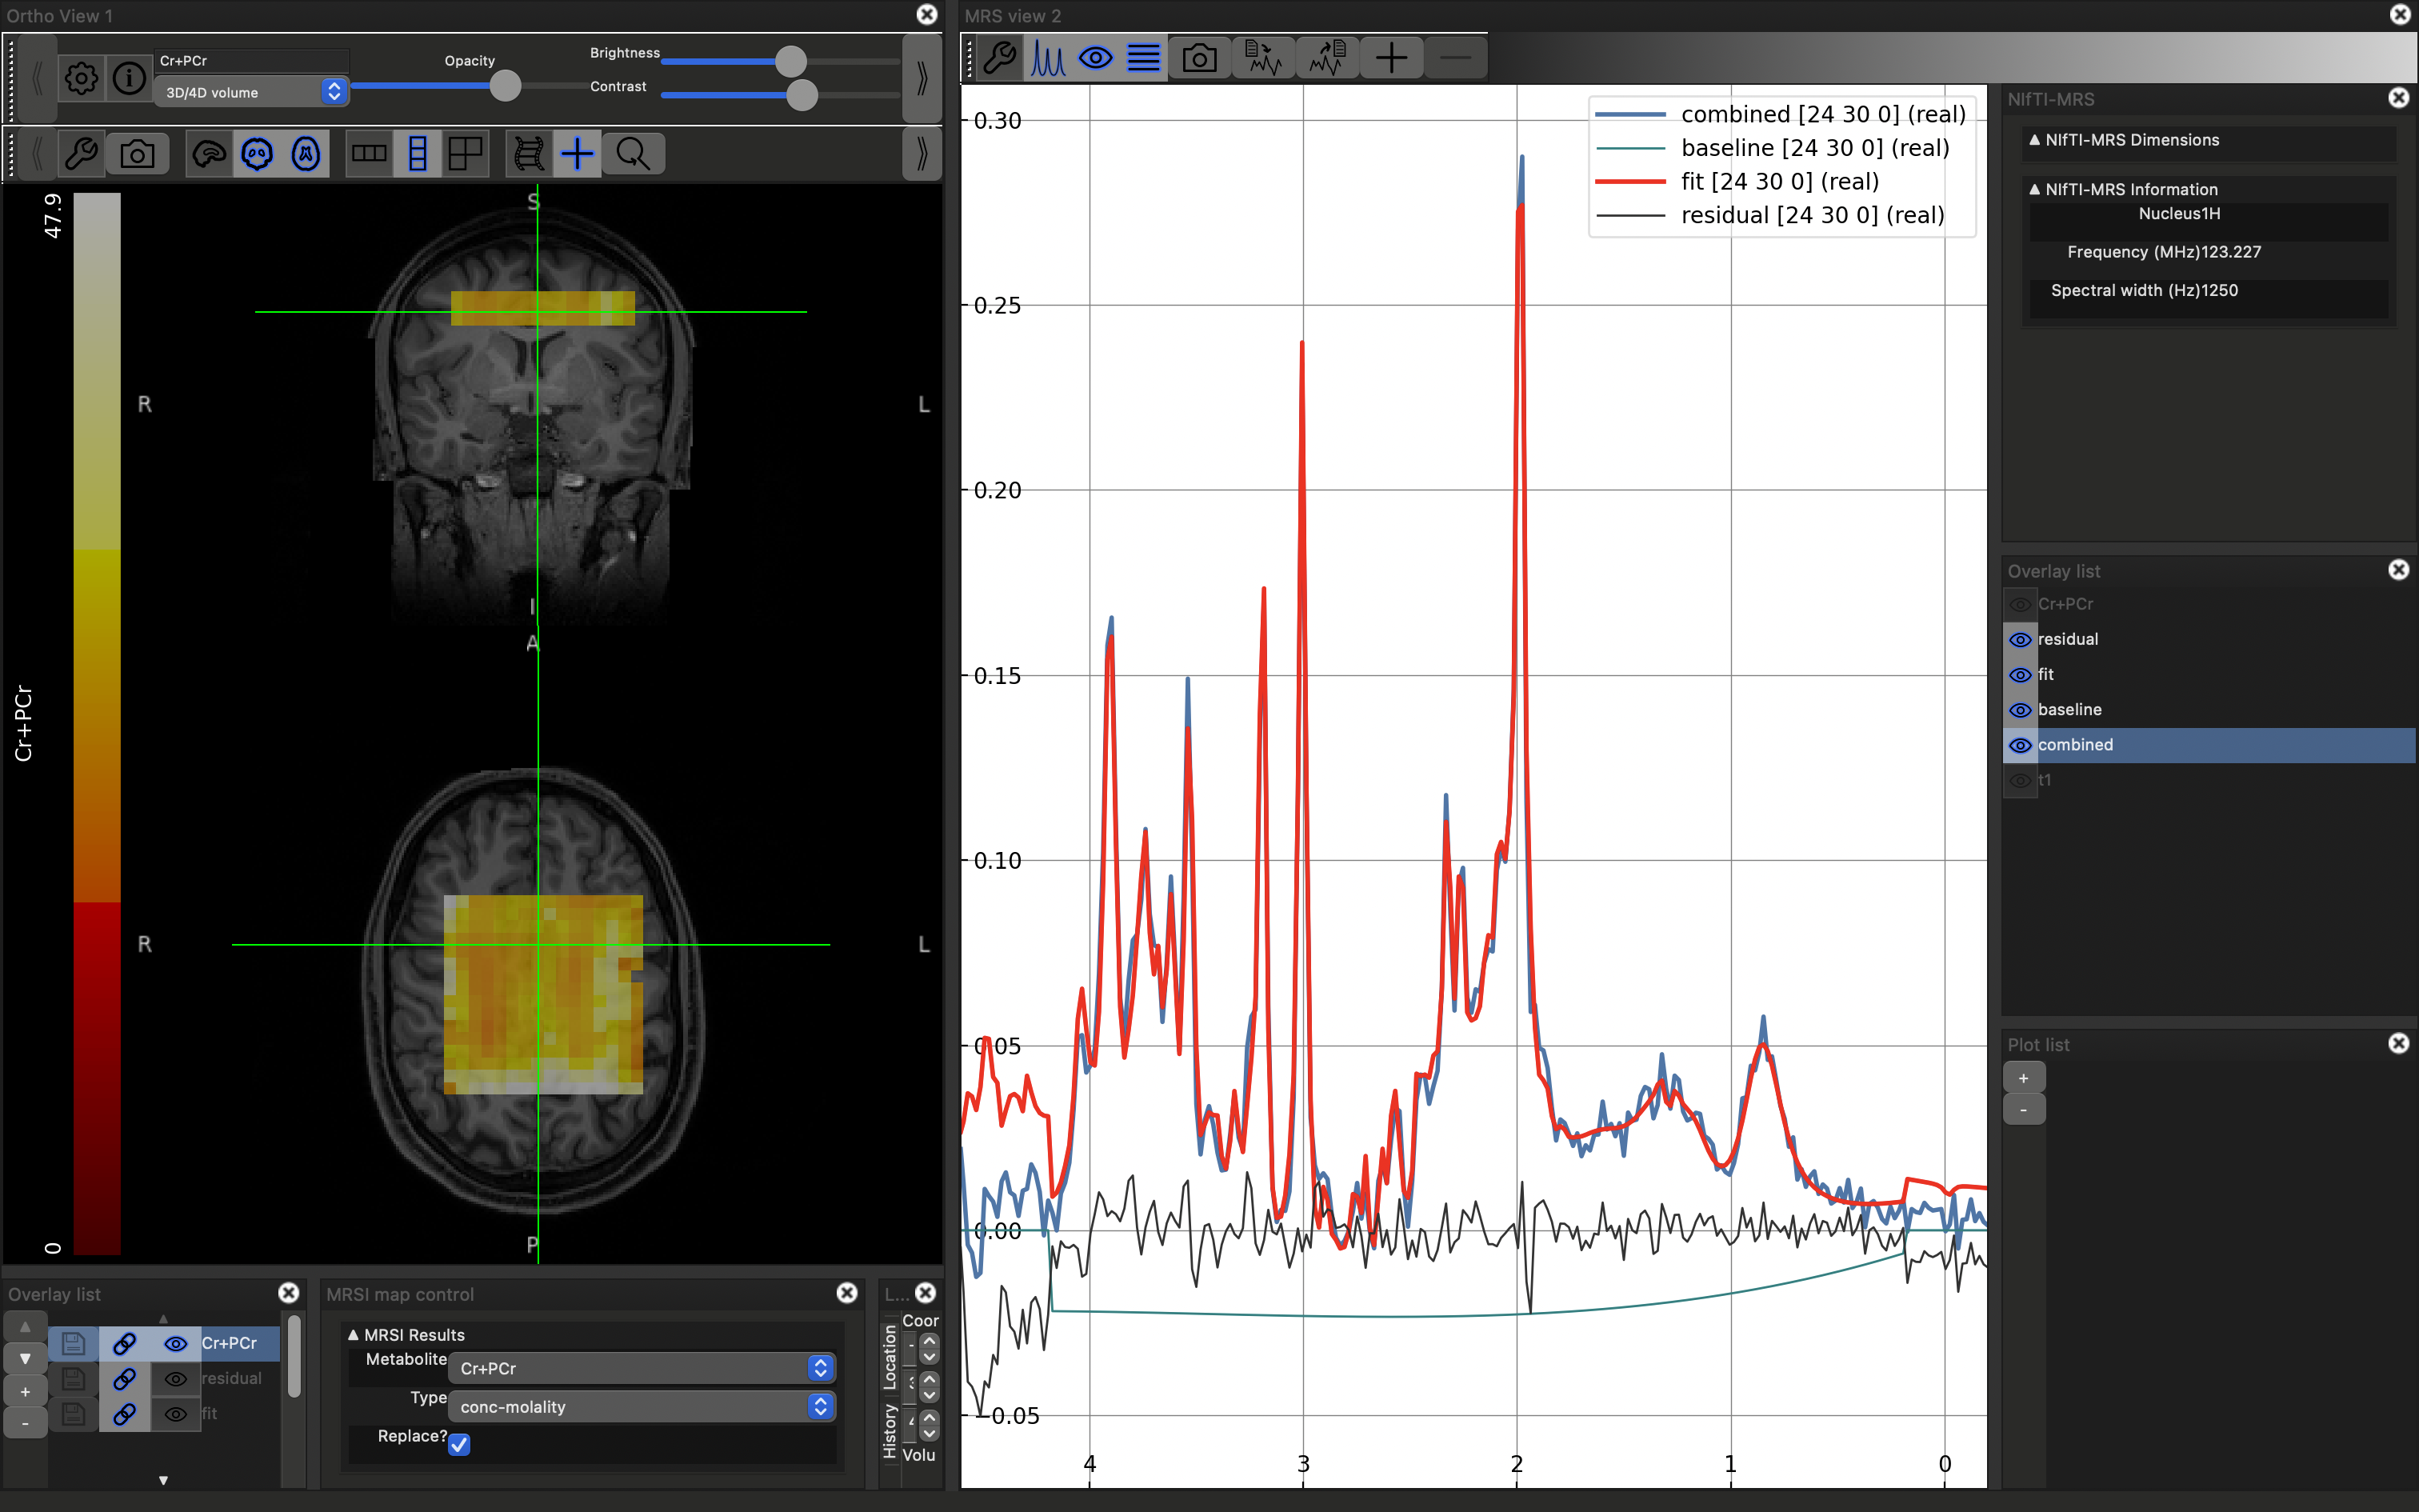Take a screenshot of the MRS view
The width and height of the screenshot is (2419, 1512).
coord(1198,58)
